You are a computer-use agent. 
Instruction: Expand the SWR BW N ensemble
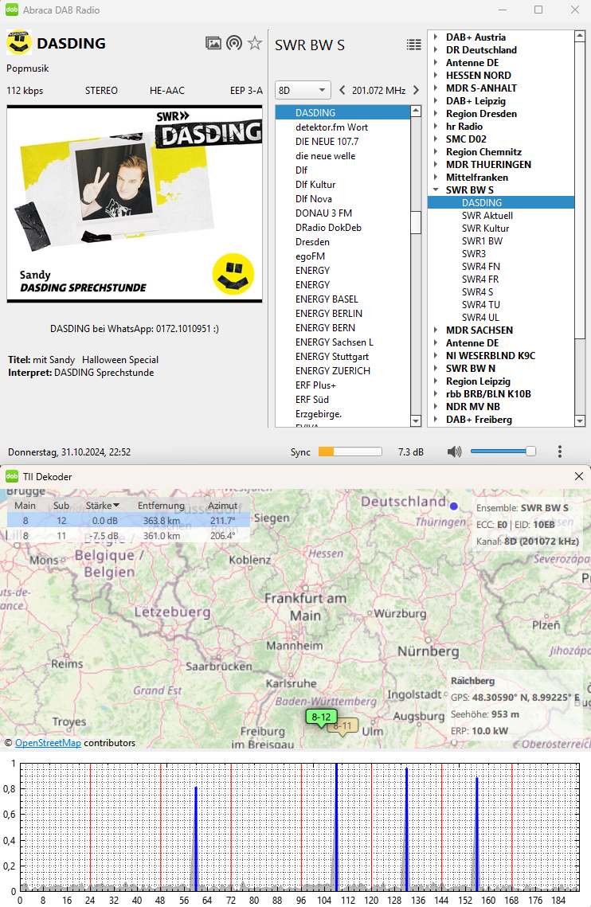point(436,368)
